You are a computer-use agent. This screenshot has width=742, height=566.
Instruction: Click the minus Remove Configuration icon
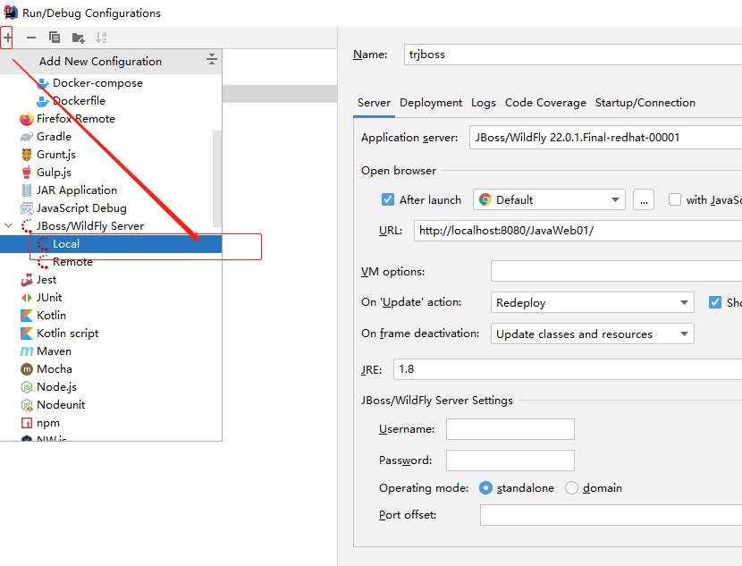31,38
